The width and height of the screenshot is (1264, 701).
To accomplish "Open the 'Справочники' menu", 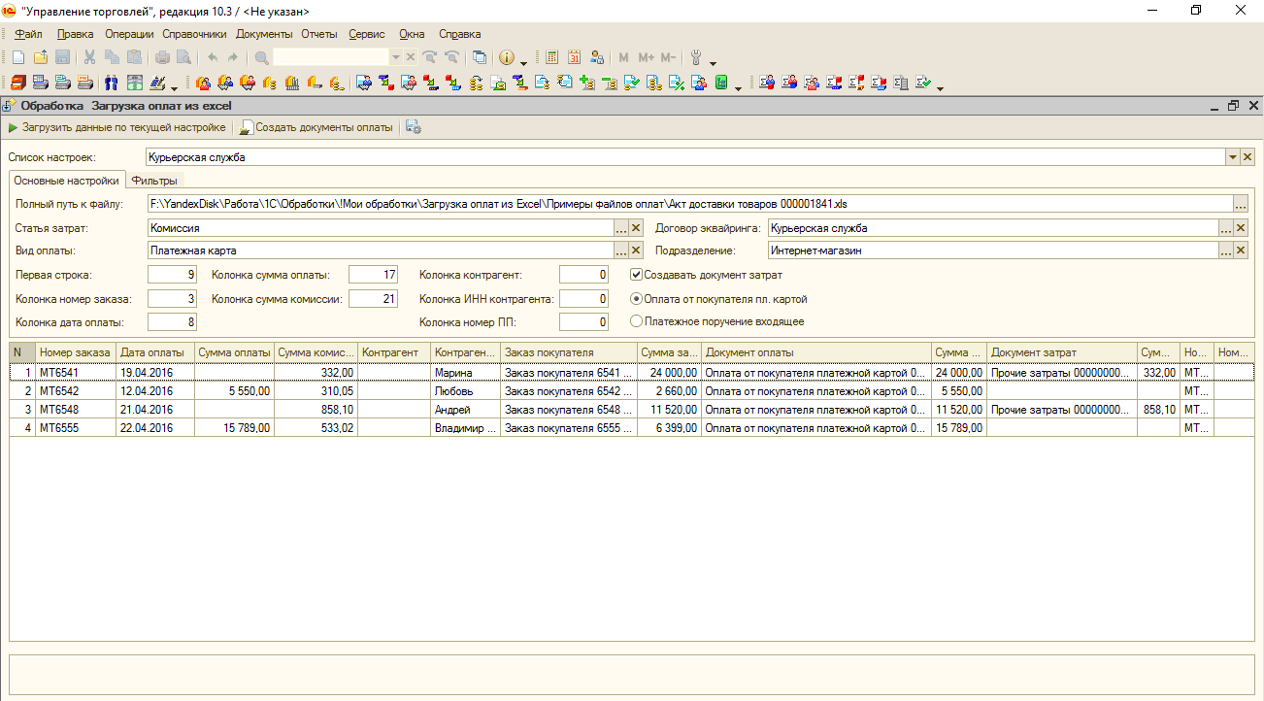I will point(195,34).
